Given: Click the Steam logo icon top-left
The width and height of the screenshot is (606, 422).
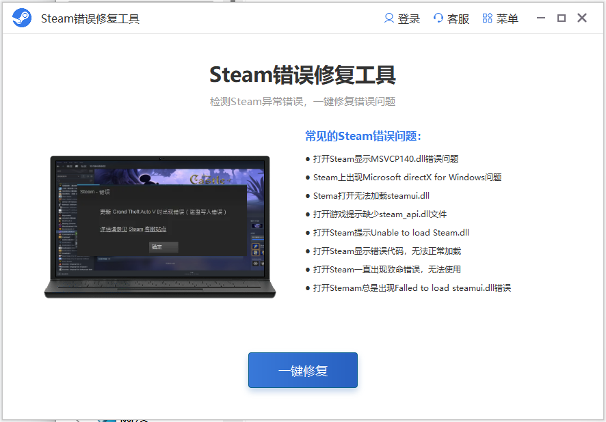Looking at the screenshot, I should pos(21,18).
